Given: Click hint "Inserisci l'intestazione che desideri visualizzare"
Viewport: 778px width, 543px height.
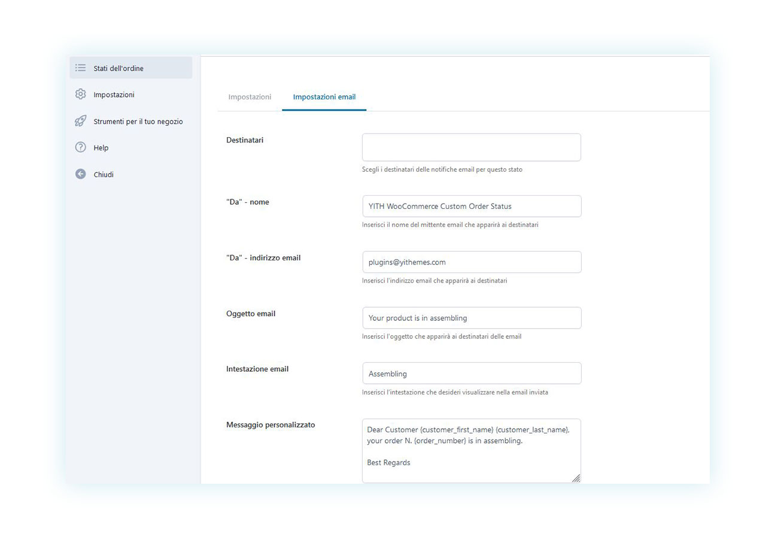Looking at the screenshot, I should pos(455,393).
